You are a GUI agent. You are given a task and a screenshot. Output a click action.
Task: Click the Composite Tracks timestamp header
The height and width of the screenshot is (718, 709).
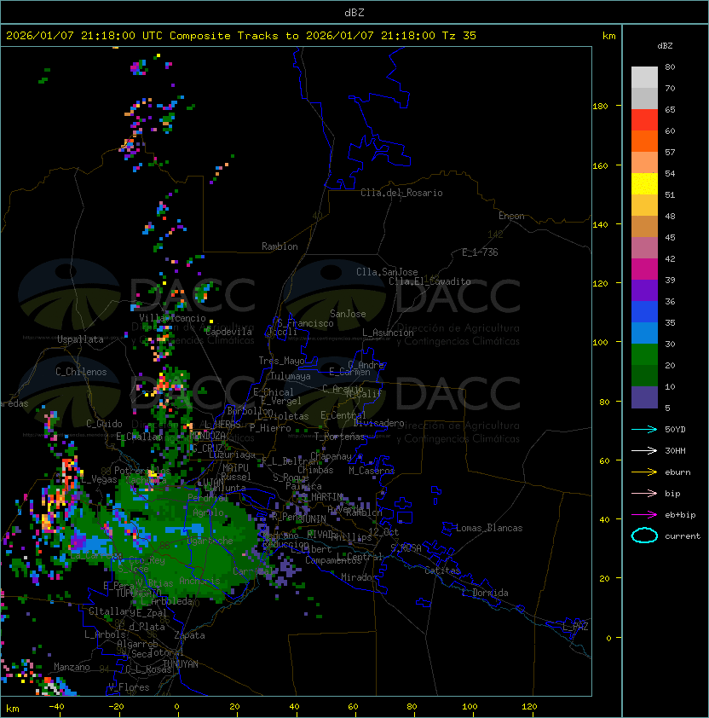tap(241, 36)
